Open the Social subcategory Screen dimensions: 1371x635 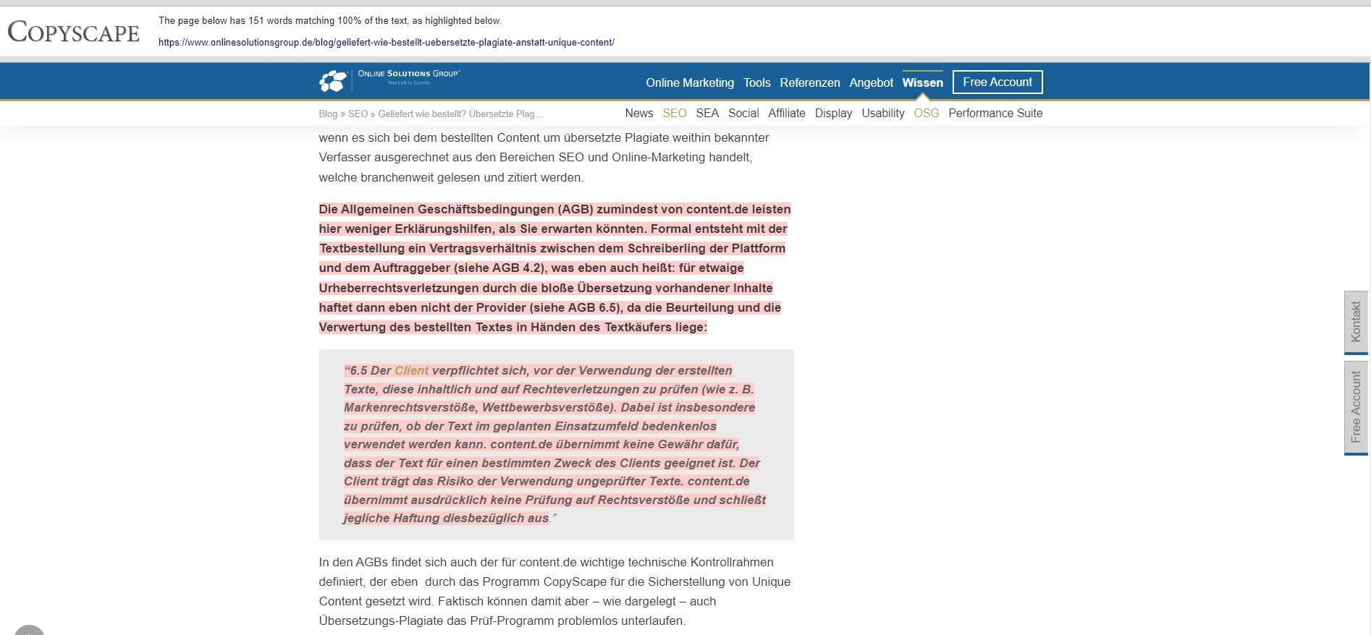point(743,113)
